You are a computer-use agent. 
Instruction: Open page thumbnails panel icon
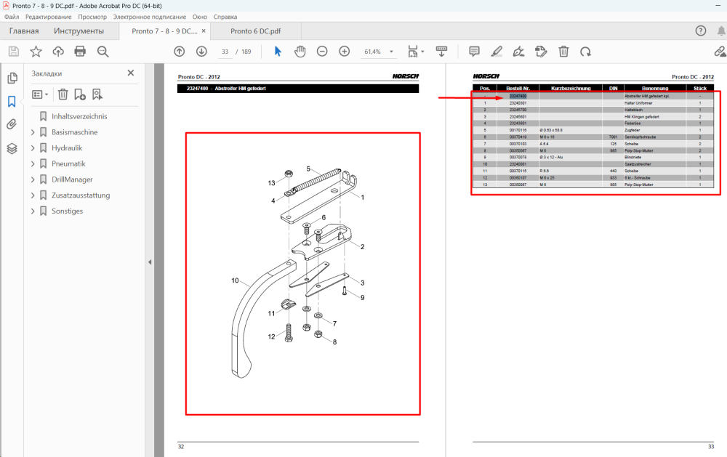pyautogui.click(x=12, y=78)
